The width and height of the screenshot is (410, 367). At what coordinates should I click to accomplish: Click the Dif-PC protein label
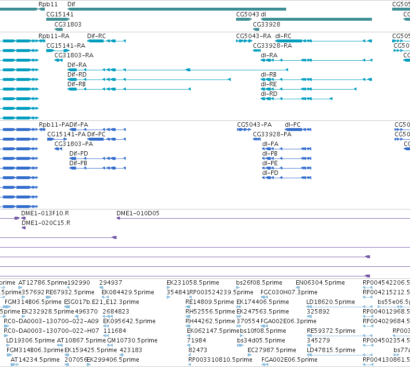[x=96, y=134]
